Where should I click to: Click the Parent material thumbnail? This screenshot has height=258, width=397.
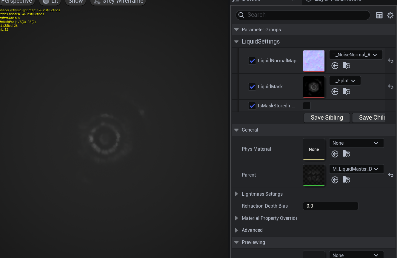click(x=314, y=175)
